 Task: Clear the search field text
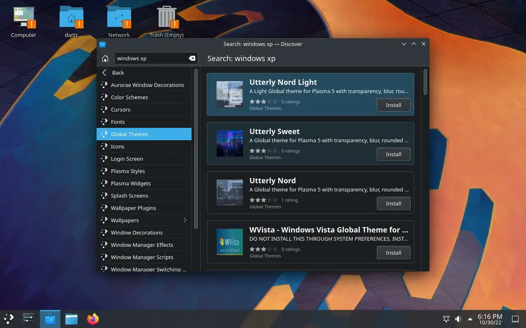(192, 58)
